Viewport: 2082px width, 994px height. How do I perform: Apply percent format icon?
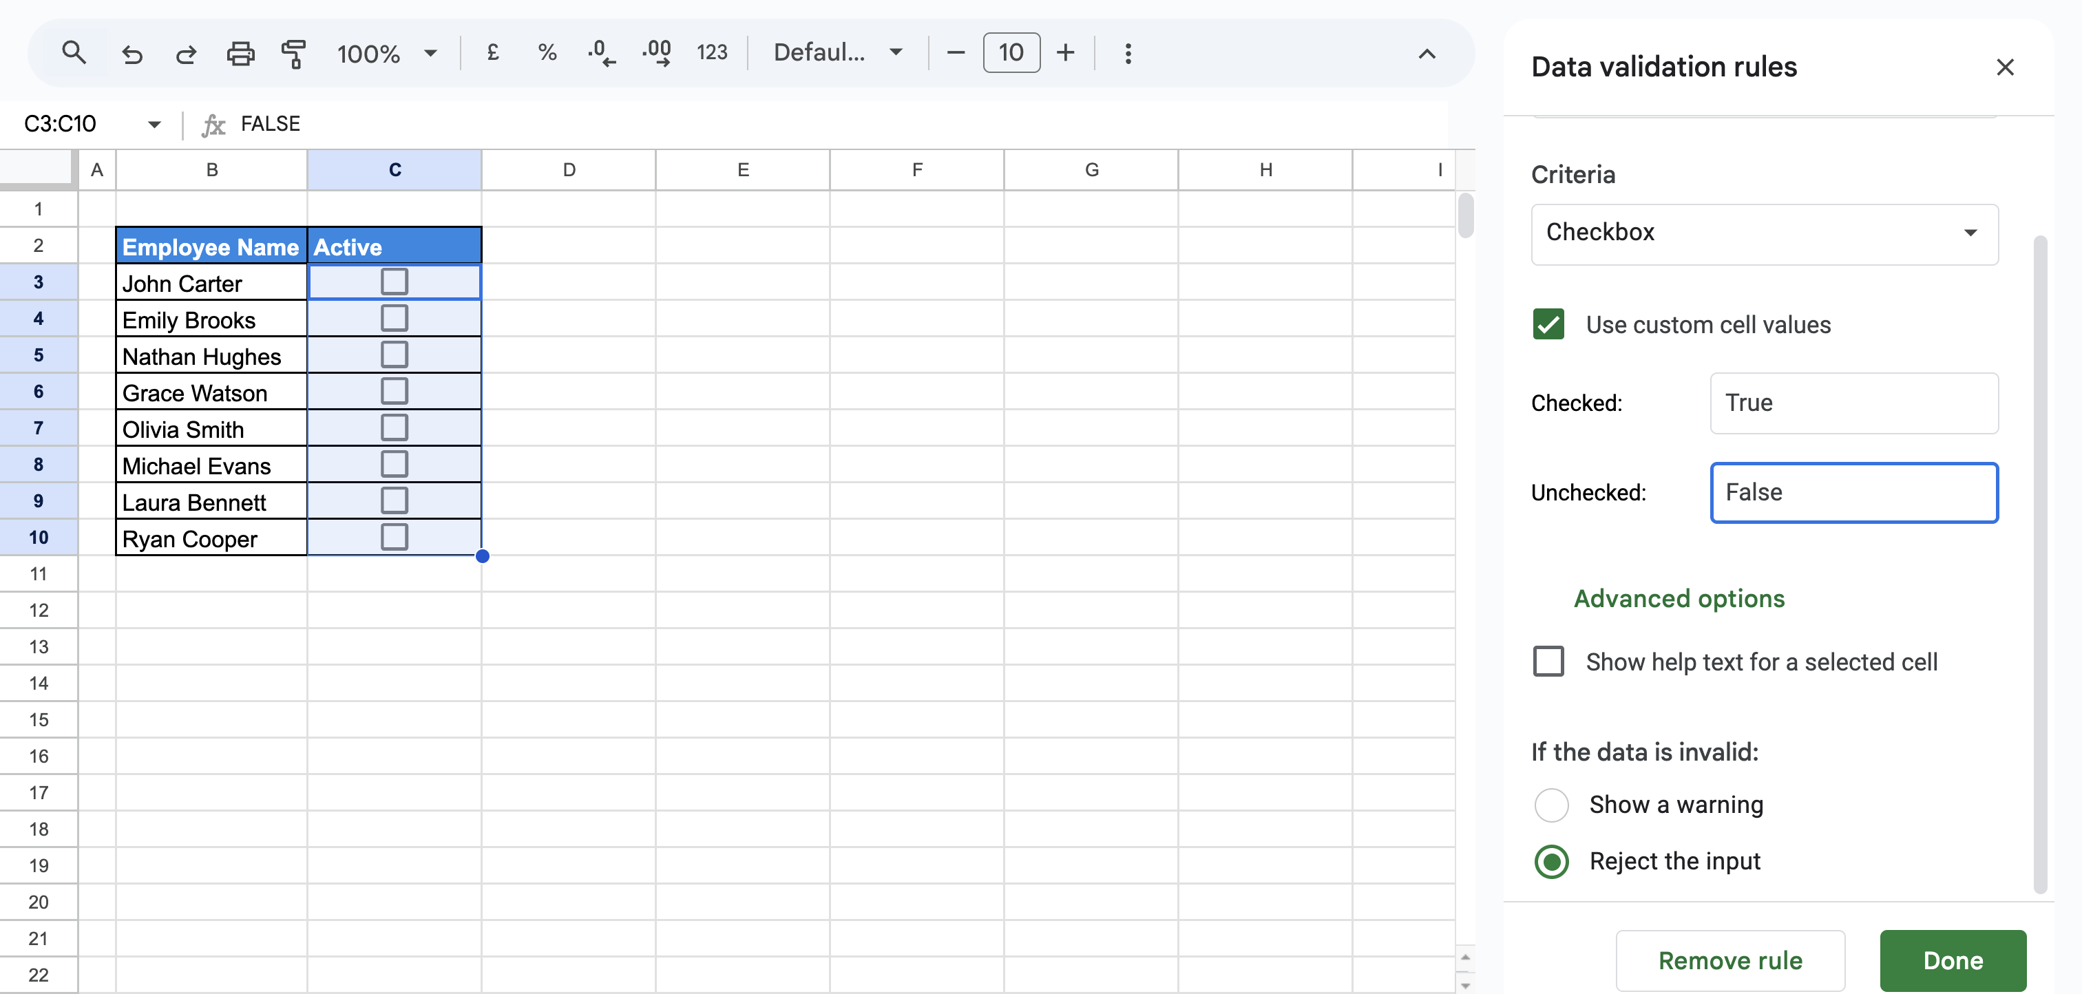547,53
